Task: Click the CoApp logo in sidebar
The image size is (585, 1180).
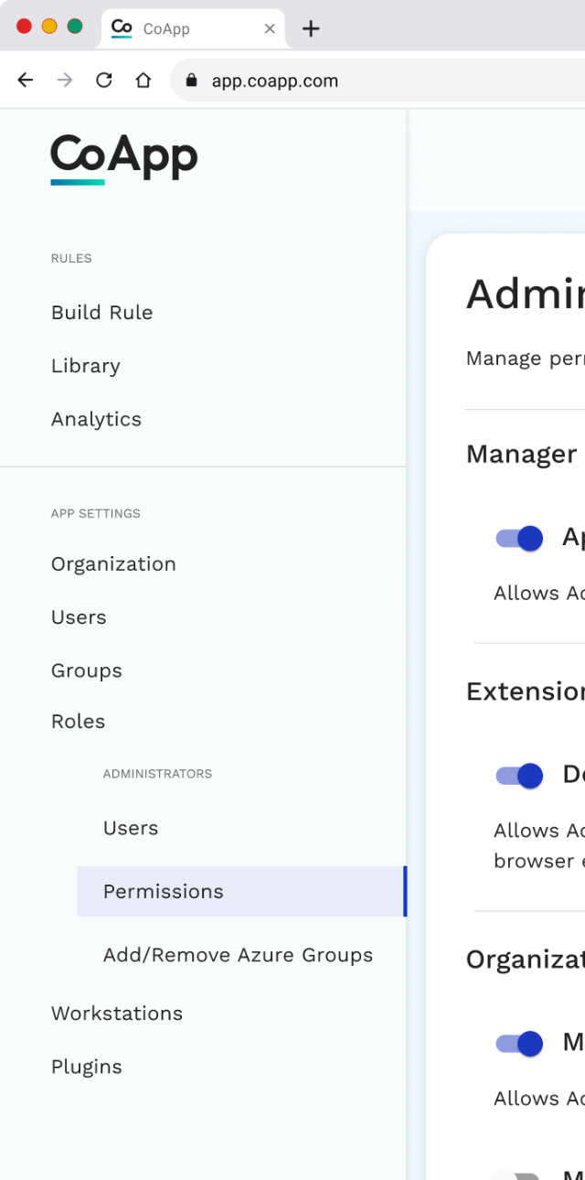Action: pyautogui.click(x=123, y=159)
